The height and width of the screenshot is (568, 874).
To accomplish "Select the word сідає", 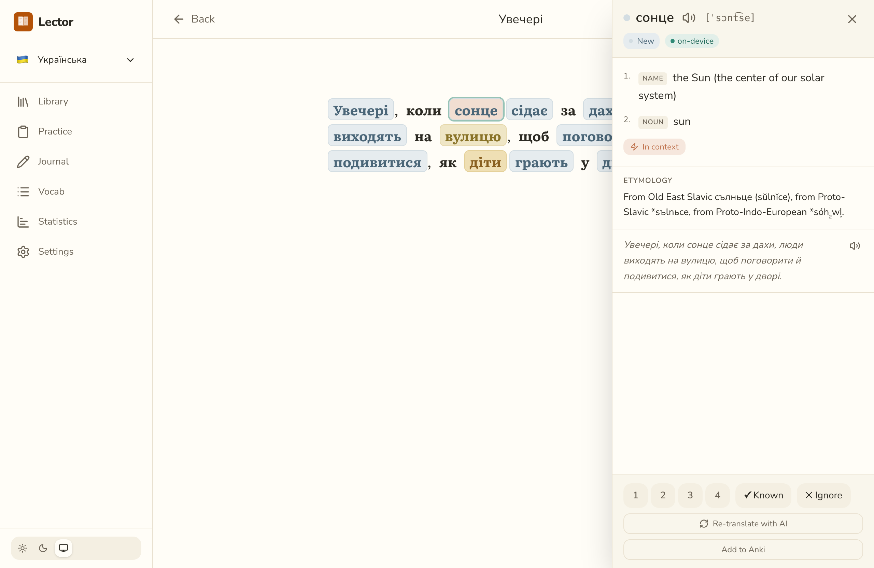I will pos(529,110).
